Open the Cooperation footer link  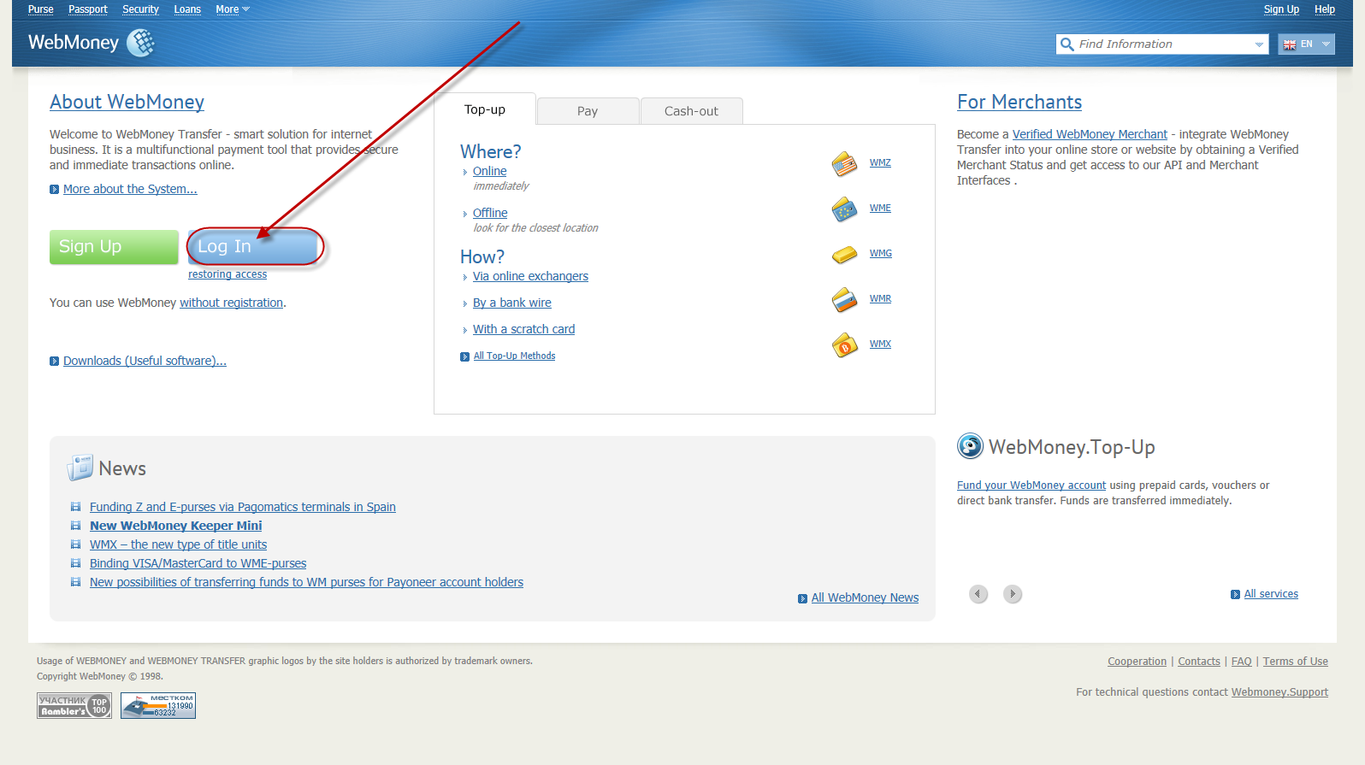coord(1137,662)
